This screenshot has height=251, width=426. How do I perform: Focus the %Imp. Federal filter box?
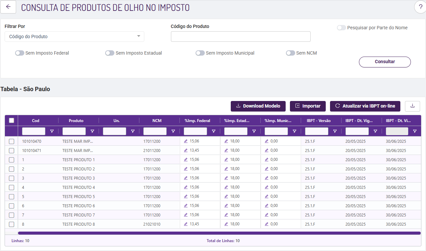tap(195, 131)
